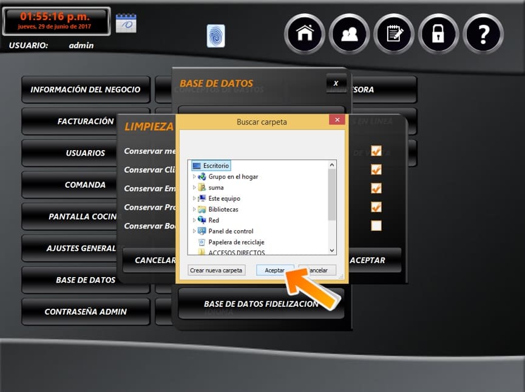Uncheck the fourth checked checkbox

pos(376,207)
